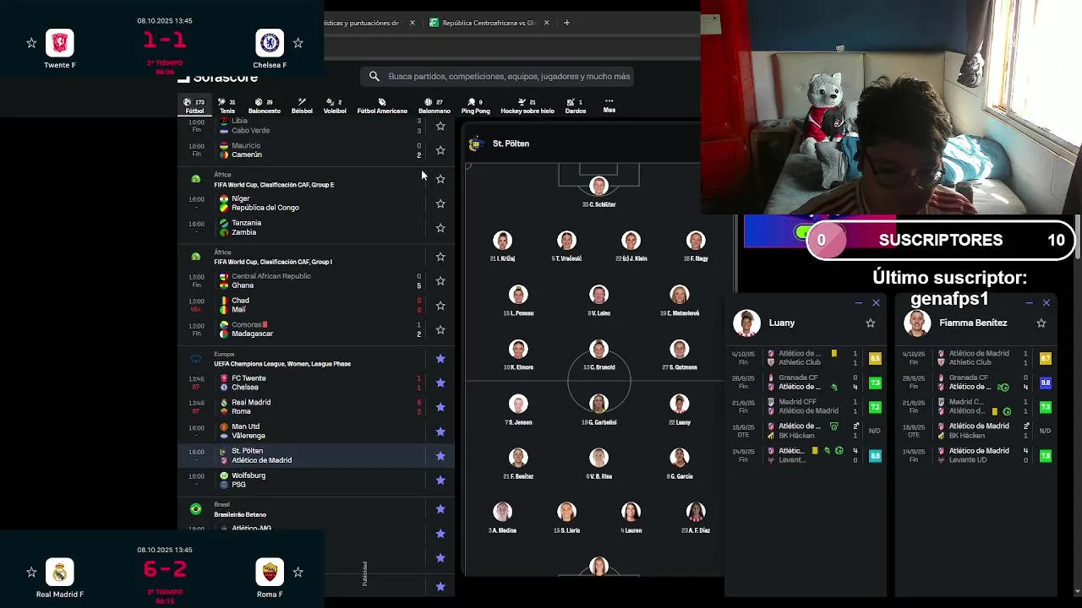Screen dimensions: 1082x608
Task: Favorite Chelsea F in the score overlay
Action: click(298, 42)
